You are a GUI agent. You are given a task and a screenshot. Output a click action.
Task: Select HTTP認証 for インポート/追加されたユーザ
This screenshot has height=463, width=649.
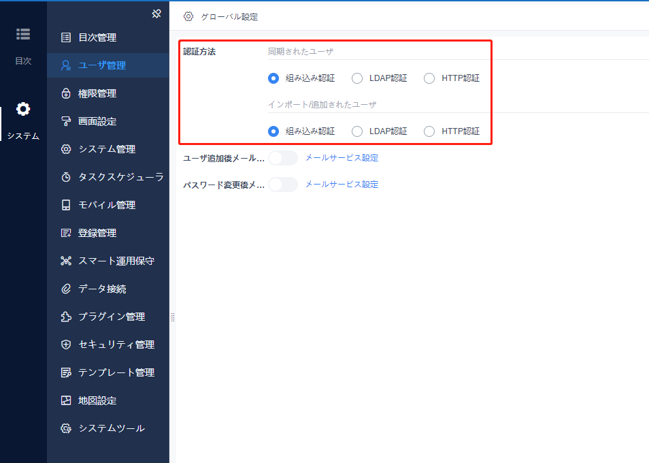[x=429, y=131]
